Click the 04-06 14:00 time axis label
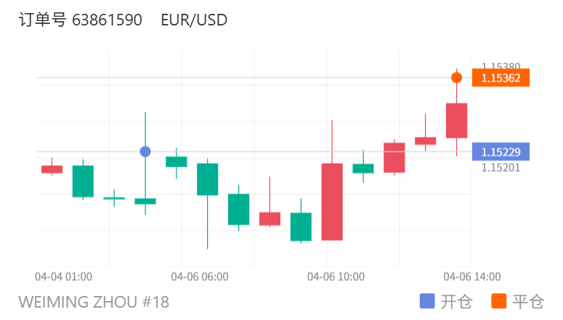This screenshot has height=320, width=563. [472, 276]
